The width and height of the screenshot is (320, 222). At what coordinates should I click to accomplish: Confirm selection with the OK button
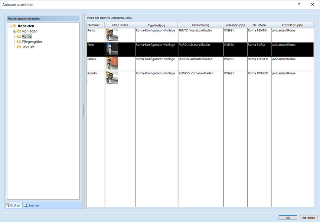(x=288, y=218)
